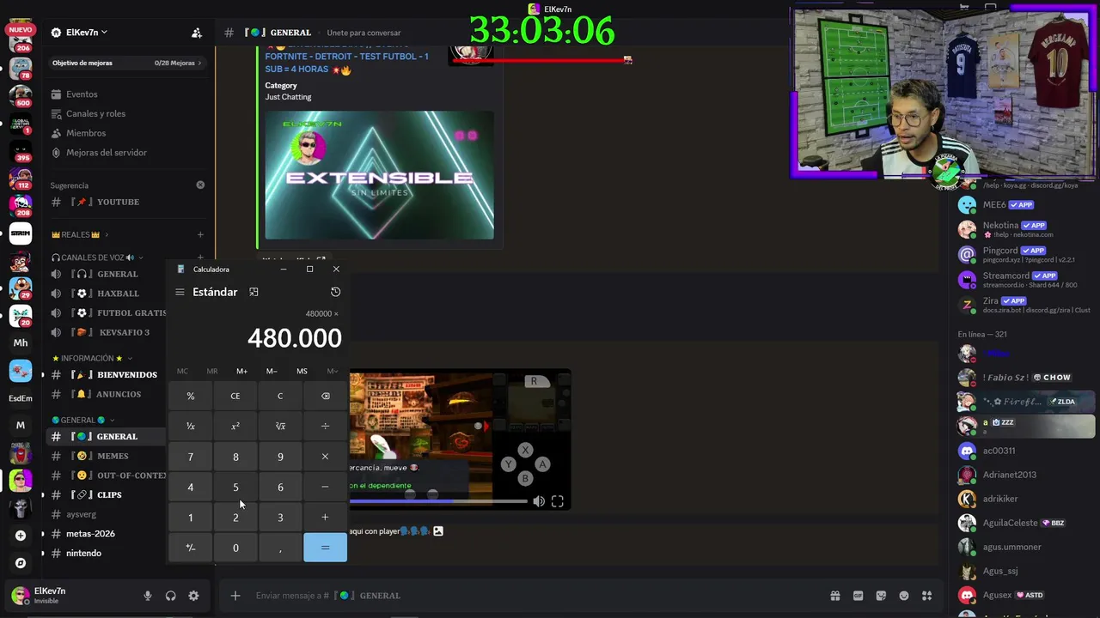Screen dimensions: 1100x618
Task: Open the emoji picker icon
Action: tap(904, 596)
